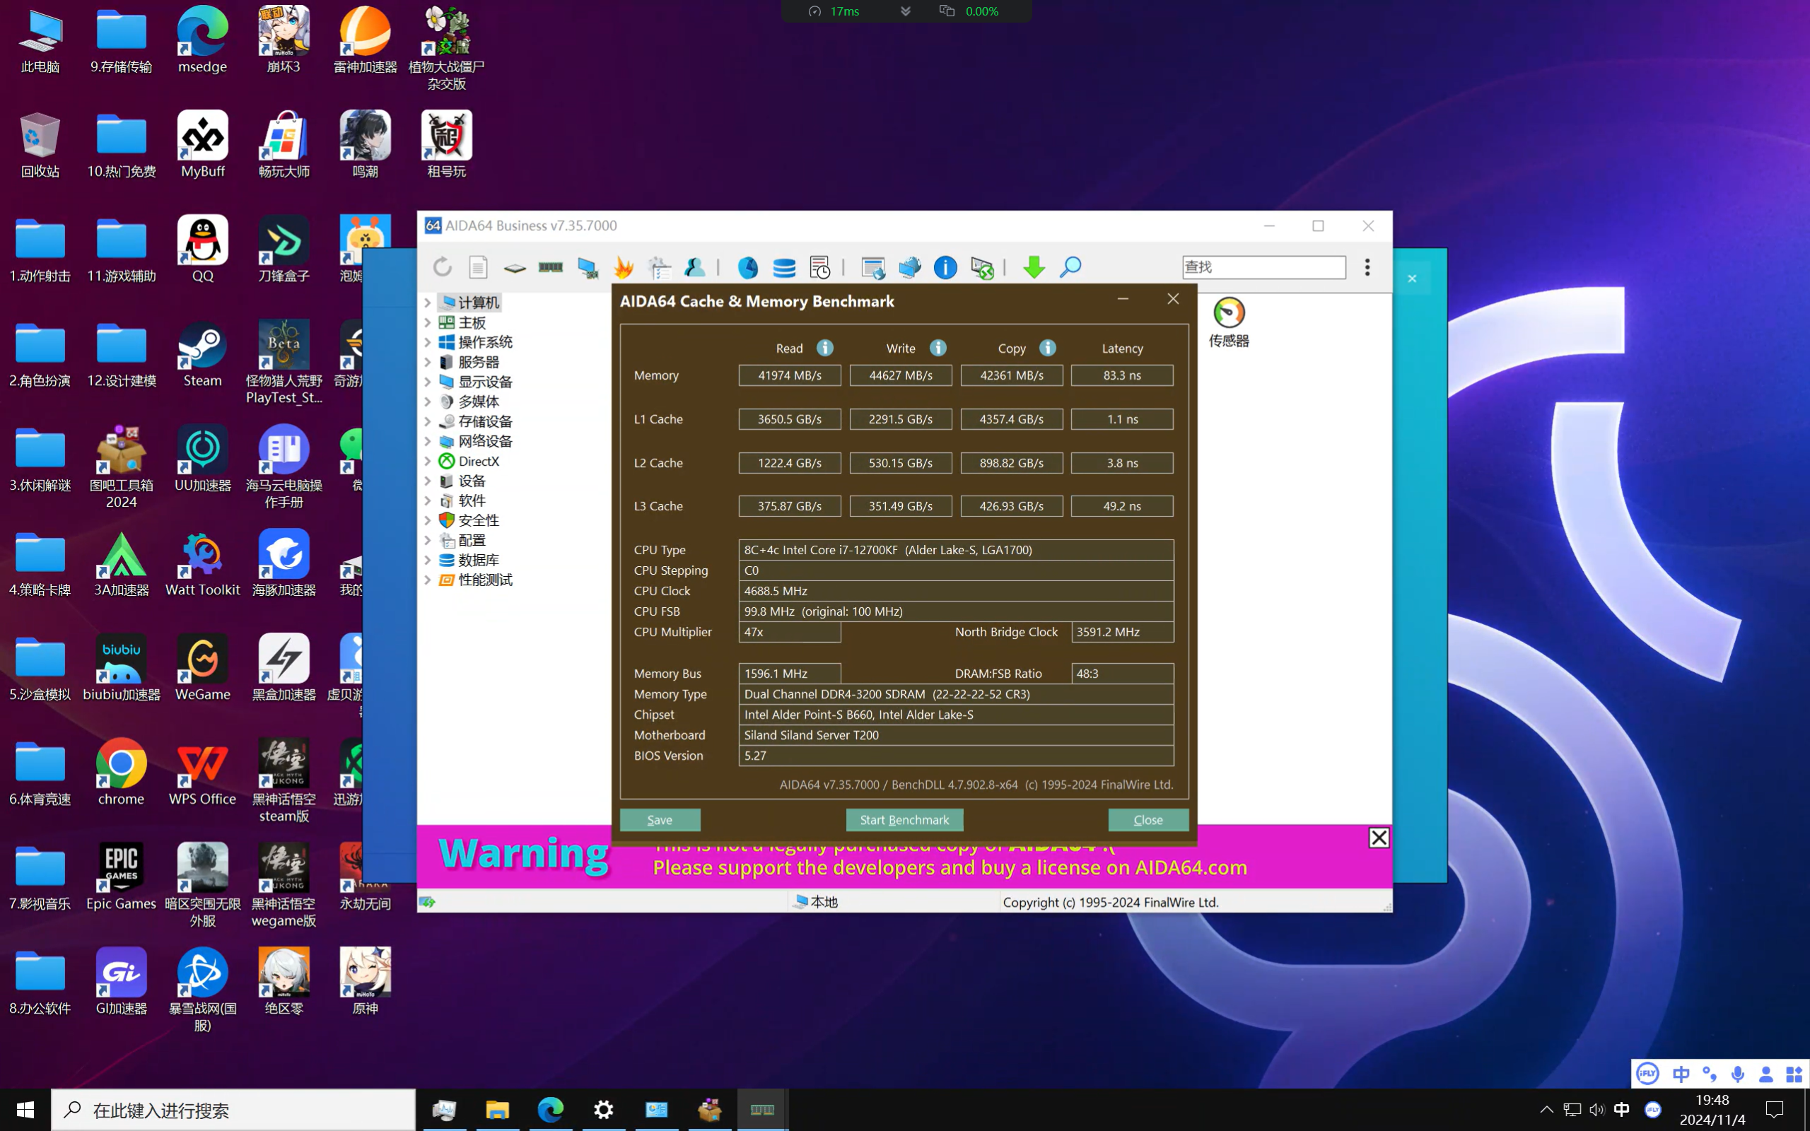The height and width of the screenshot is (1131, 1810).
Task: Open the flame stability test icon
Action: 623,267
